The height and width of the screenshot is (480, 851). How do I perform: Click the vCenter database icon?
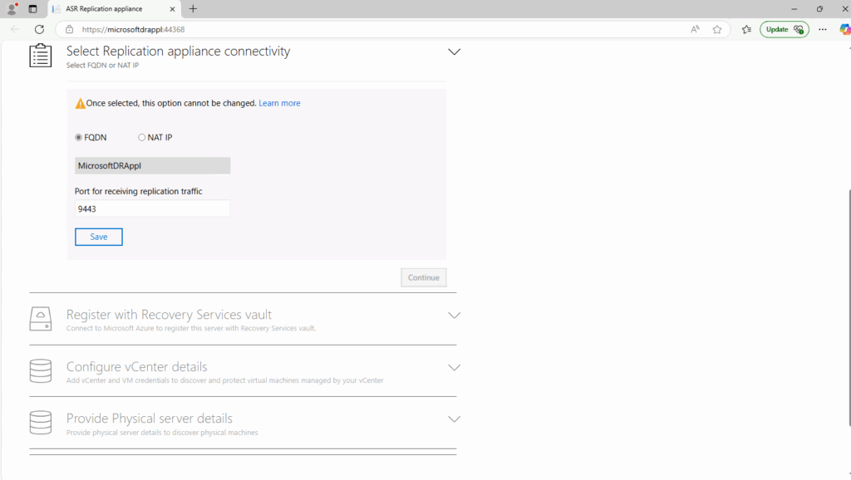click(41, 371)
